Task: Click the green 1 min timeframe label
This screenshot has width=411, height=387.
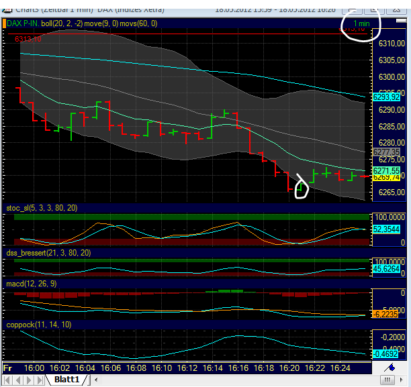Action: point(361,23)
